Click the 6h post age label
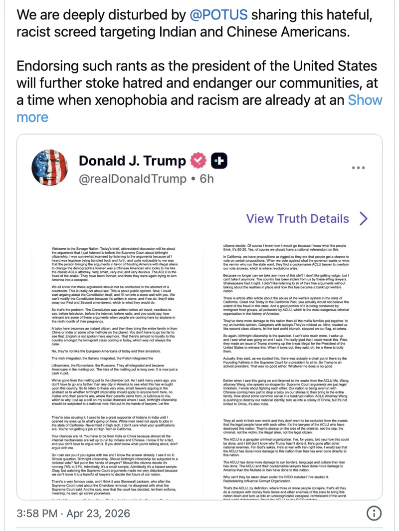The width and height of the screenshot is (399, 531). 206,178
